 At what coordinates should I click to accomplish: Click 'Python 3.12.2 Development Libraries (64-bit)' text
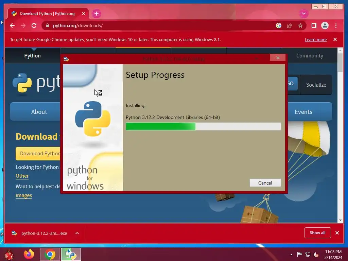click(173, 117)
